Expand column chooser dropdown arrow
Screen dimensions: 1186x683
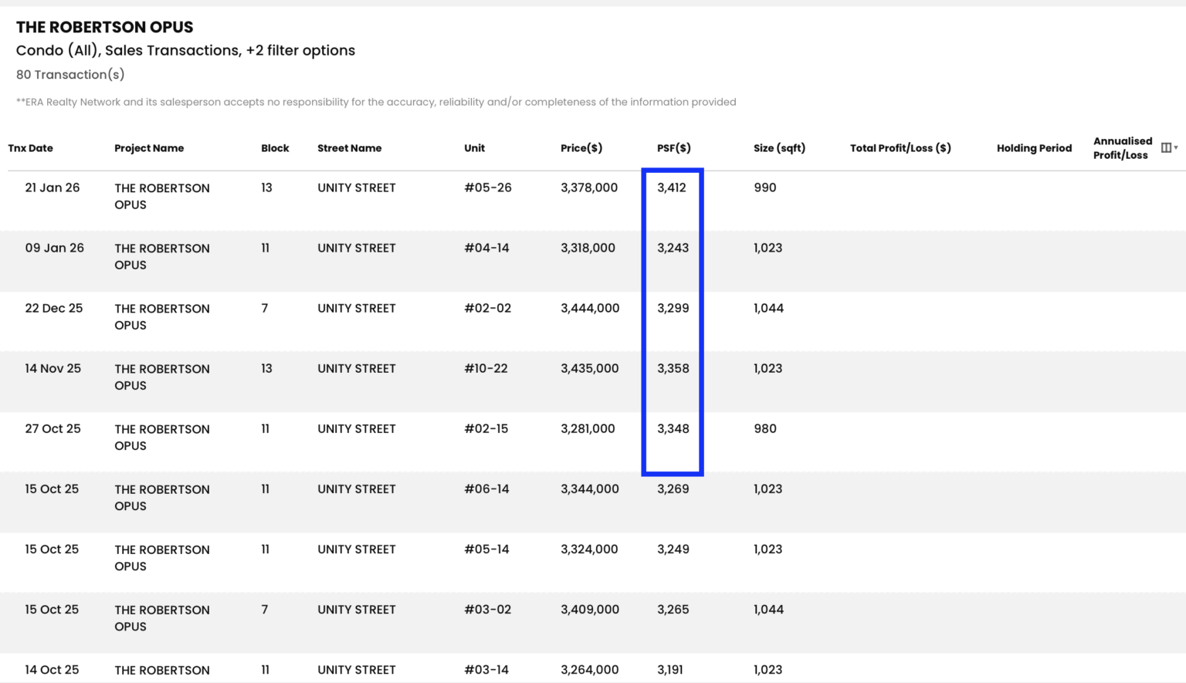(x=1176, y=148)
